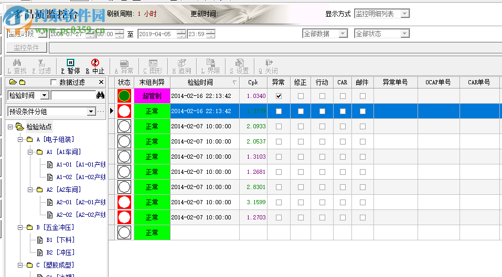
Task: Click the 监控条件 button
Action: (x=27, y=48)
